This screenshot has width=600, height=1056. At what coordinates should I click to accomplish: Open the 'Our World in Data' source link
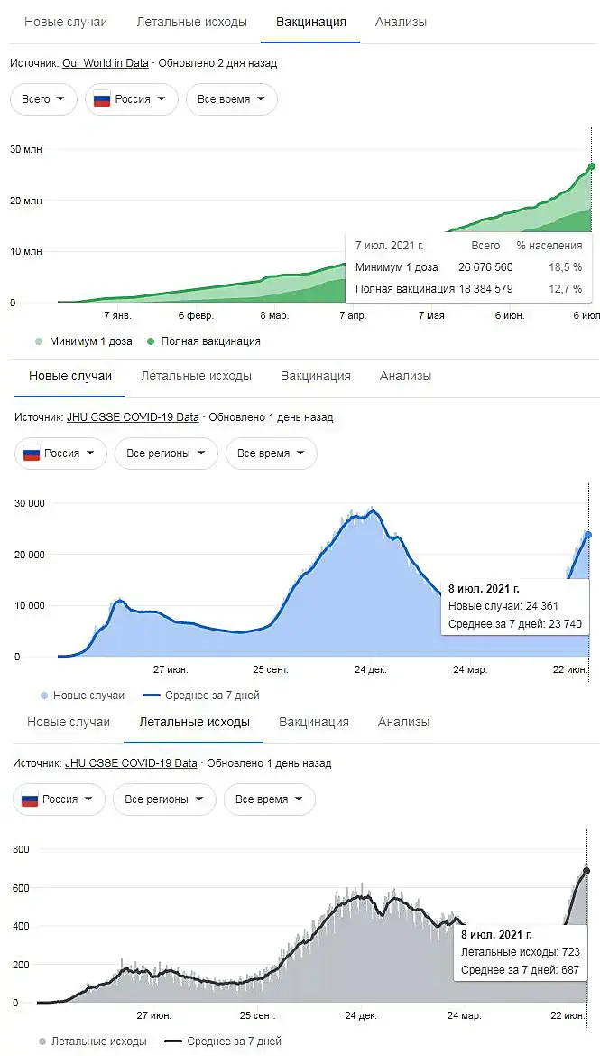coord(104,63)
